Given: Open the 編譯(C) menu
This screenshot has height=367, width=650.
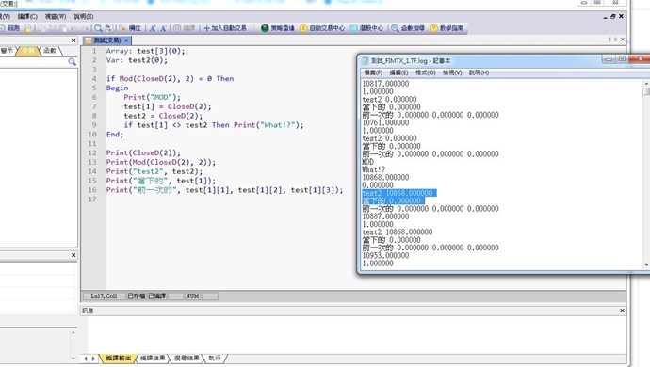Looking at the screenshot, I should 27,17.
